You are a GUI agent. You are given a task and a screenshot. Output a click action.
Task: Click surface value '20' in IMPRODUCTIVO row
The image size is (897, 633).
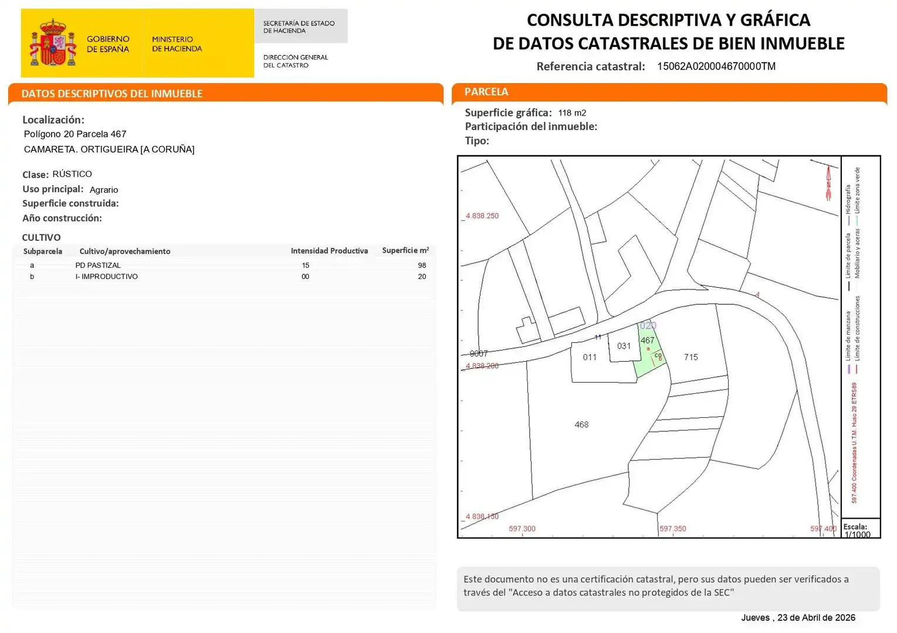(422, 277)
